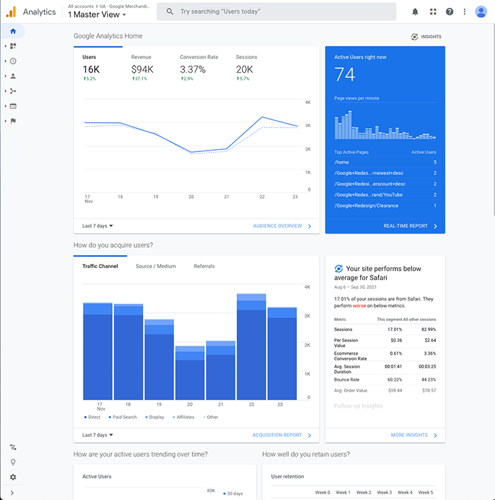Click the account avatar icon
Viewport: 495px width, 500px height.
pyautogui.click(x=481, y=12)
